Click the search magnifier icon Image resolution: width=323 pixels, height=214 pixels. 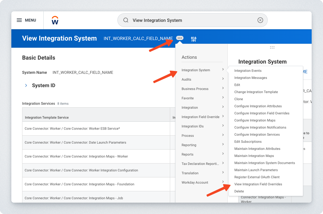(126, 20)
